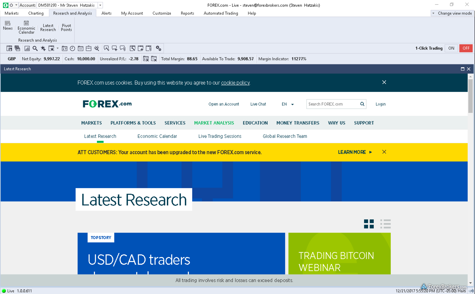Turn 1-Click Trading ON
Viewport: 475px width, 294px height.
coord(451,48)
